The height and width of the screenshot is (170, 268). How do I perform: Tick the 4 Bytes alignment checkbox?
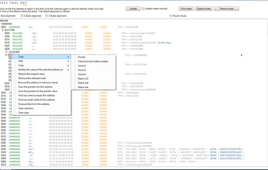[x=47, y=16]
